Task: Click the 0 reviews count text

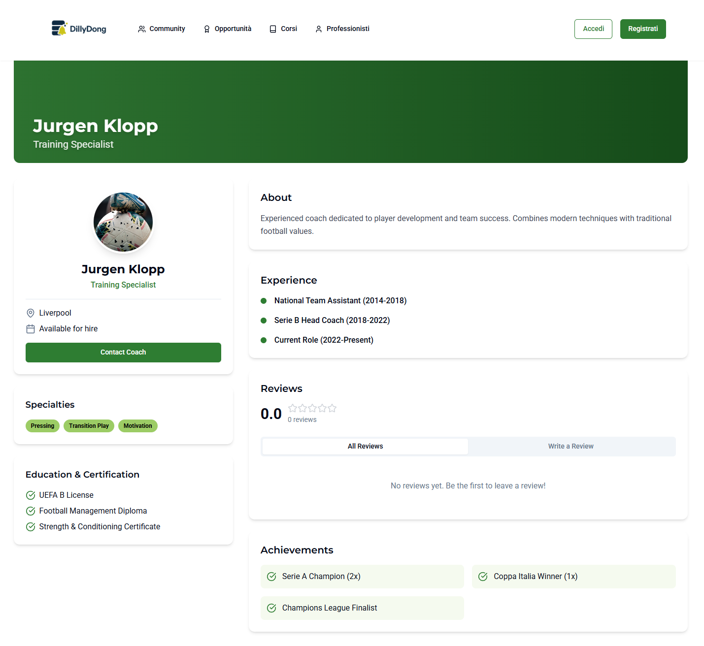Action: click(302, 420)
